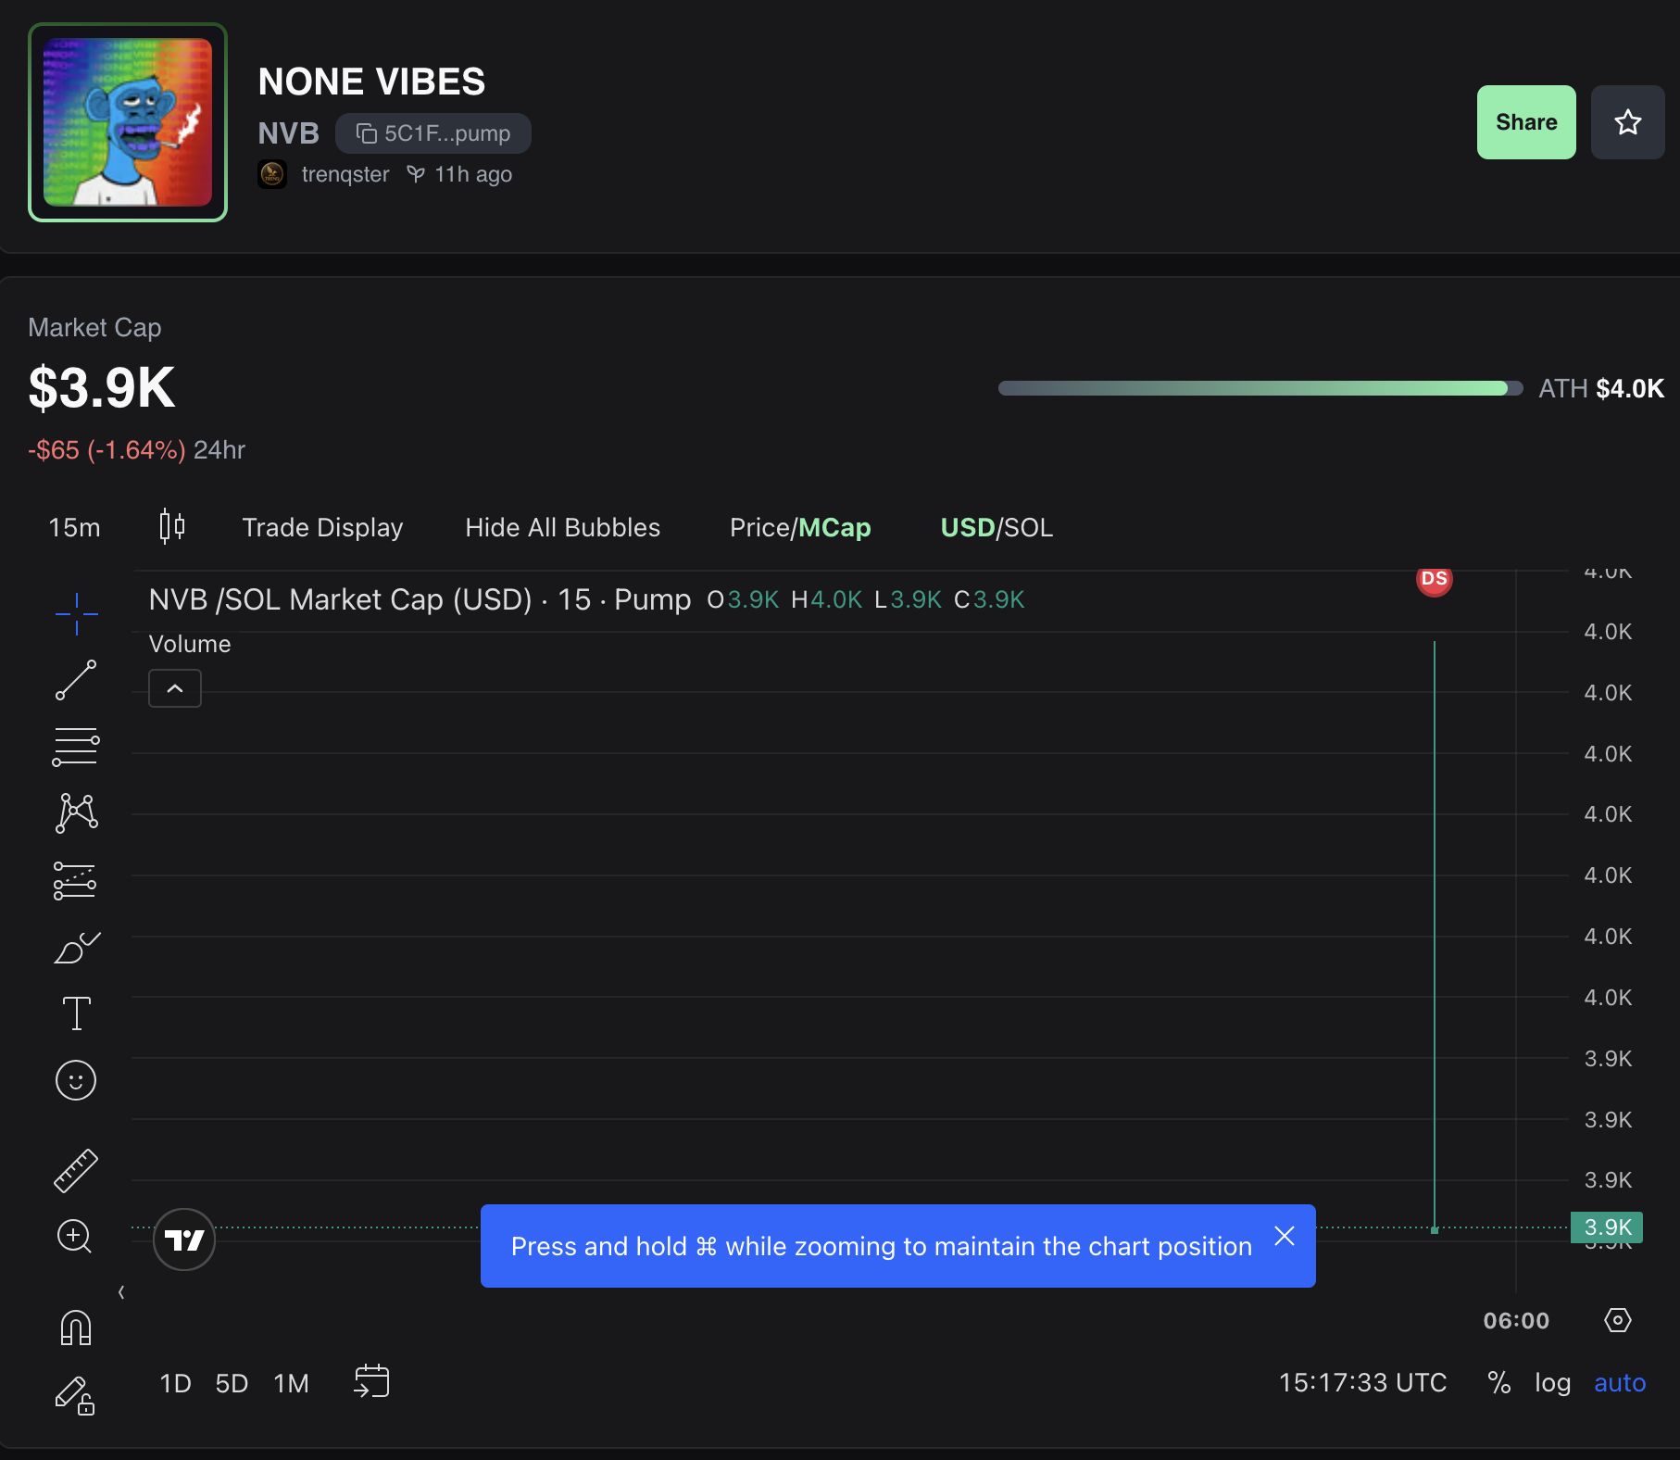Viewport: 1680px width, 1460px height.
Task: Copy the 5C1F...pump contract address
Action: (x=433, y=133)
